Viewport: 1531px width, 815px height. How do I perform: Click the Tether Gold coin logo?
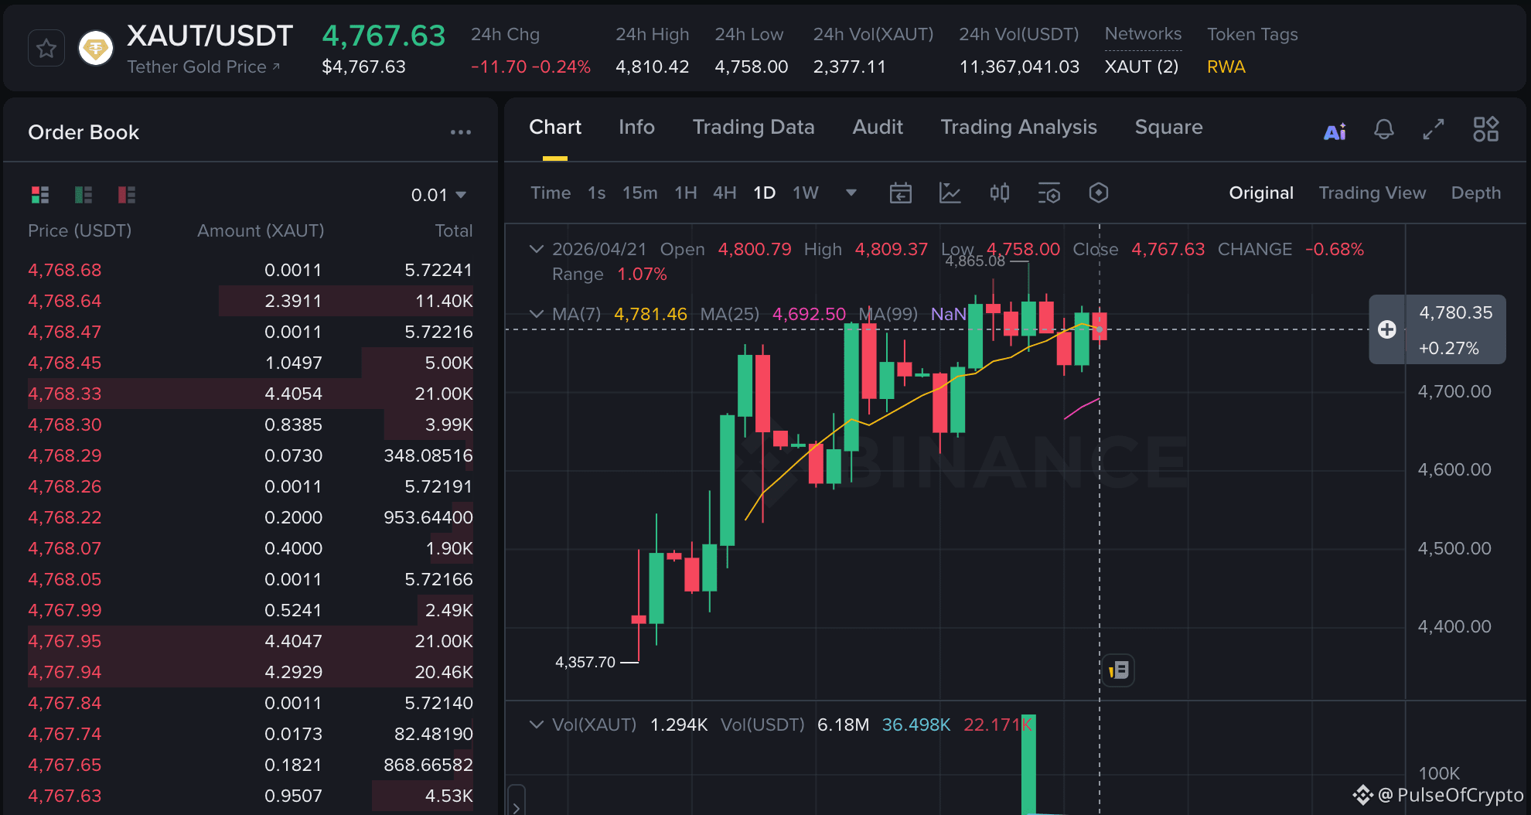[96, 49]
